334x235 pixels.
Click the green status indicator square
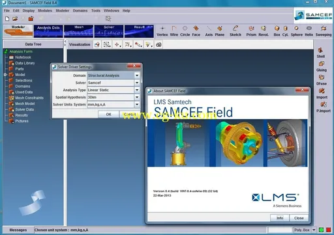321,230
